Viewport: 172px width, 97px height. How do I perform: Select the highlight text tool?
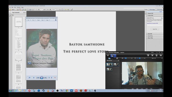(x=68, y=10)
